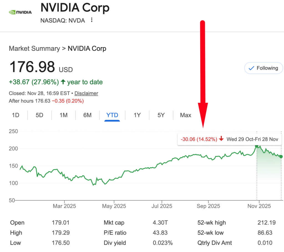Open the three-dot menu beside NASDAQ: NVDA

92,20
